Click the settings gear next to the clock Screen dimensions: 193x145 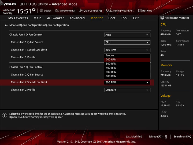pyautogui.click(x=34, y=10)
